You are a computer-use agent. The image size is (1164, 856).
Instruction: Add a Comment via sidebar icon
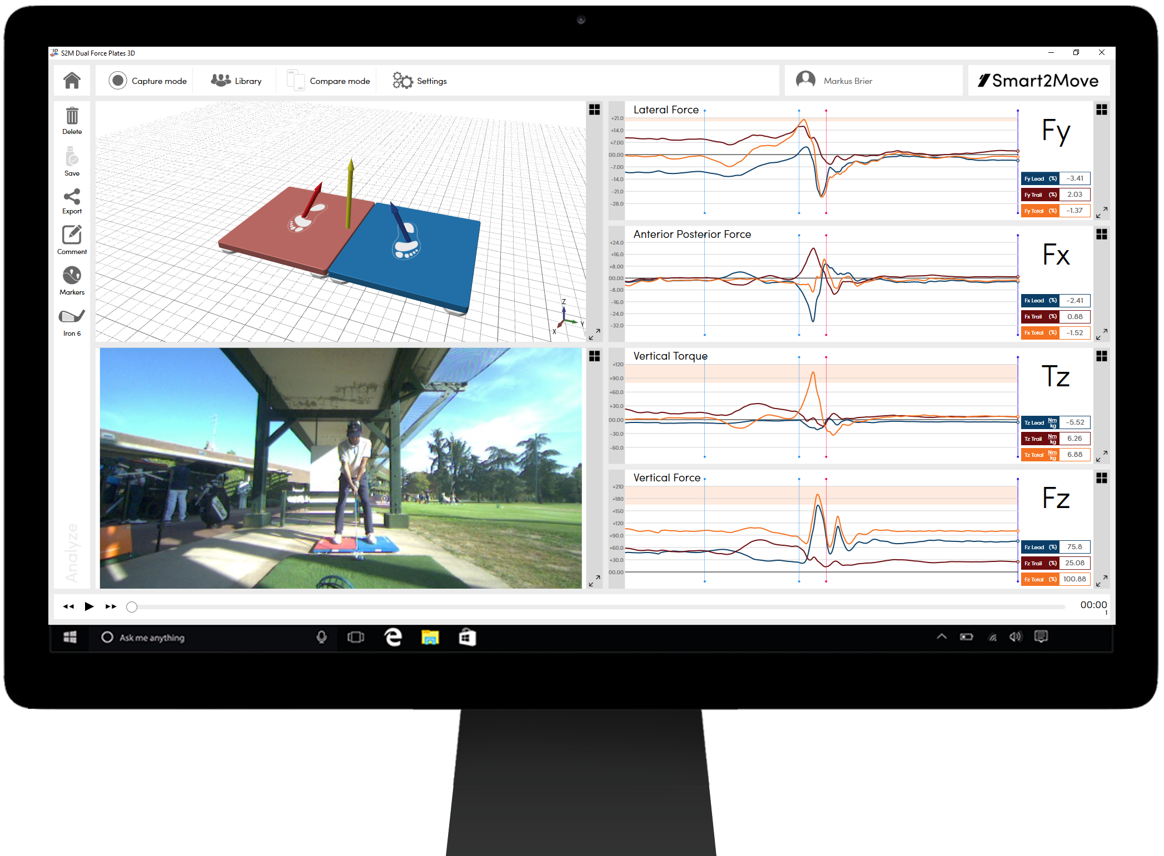click(72, 240)
